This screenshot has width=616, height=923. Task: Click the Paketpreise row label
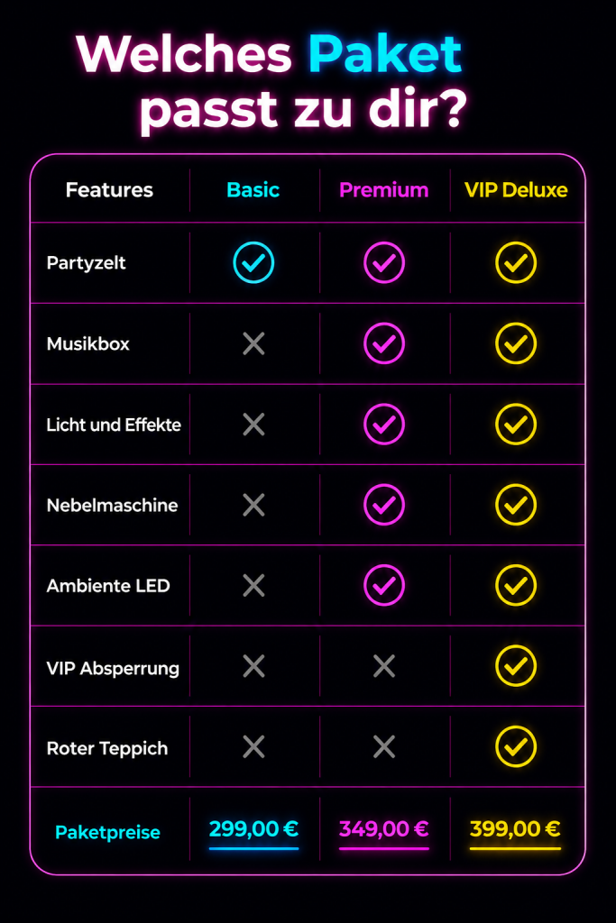[x=107, y=832]
